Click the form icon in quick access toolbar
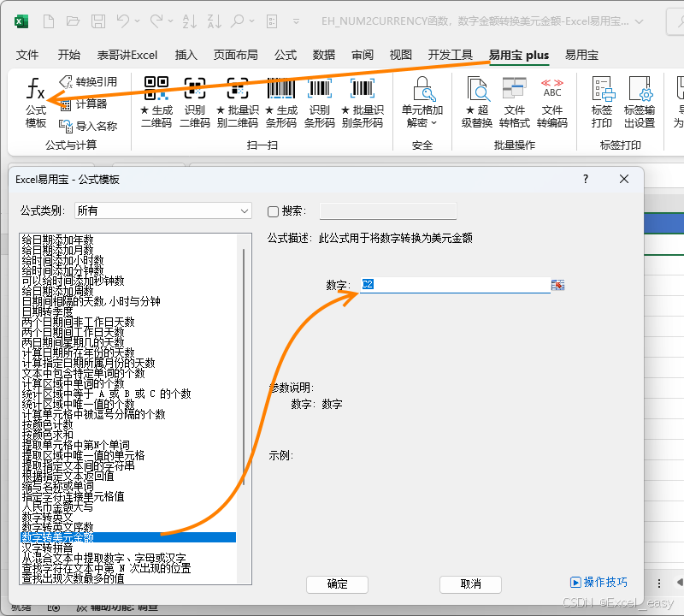The image size is (684, 616). 272,21
